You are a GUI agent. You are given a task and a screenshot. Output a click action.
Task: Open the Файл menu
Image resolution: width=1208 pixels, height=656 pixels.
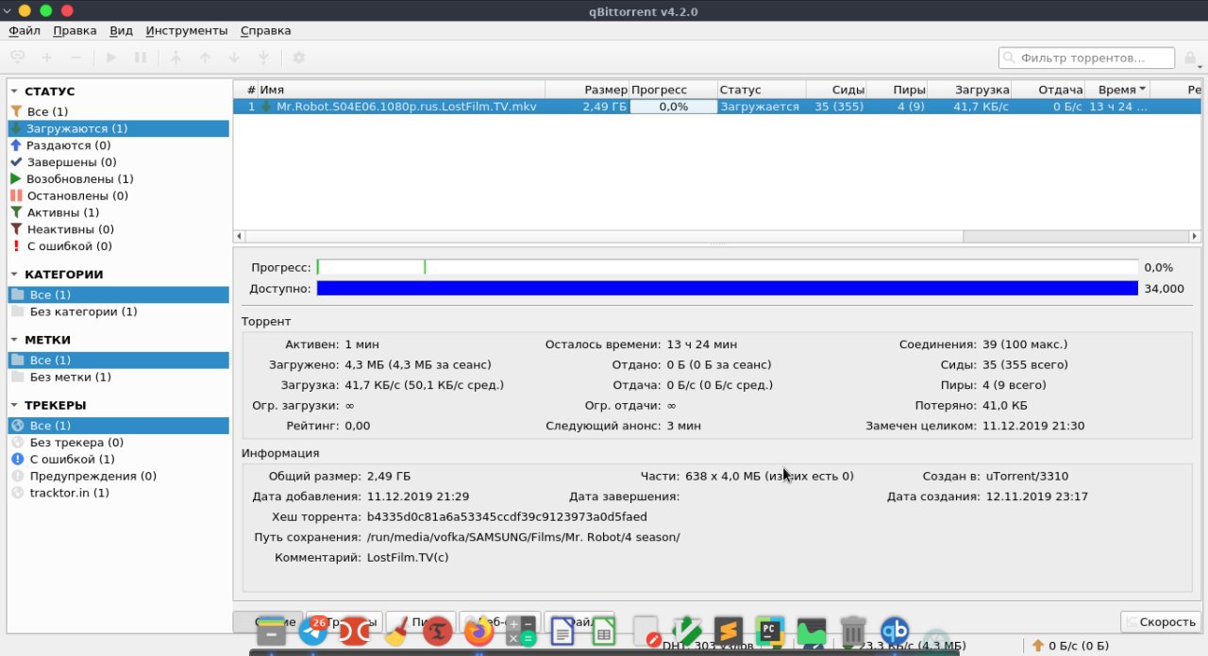click(24, 30)
